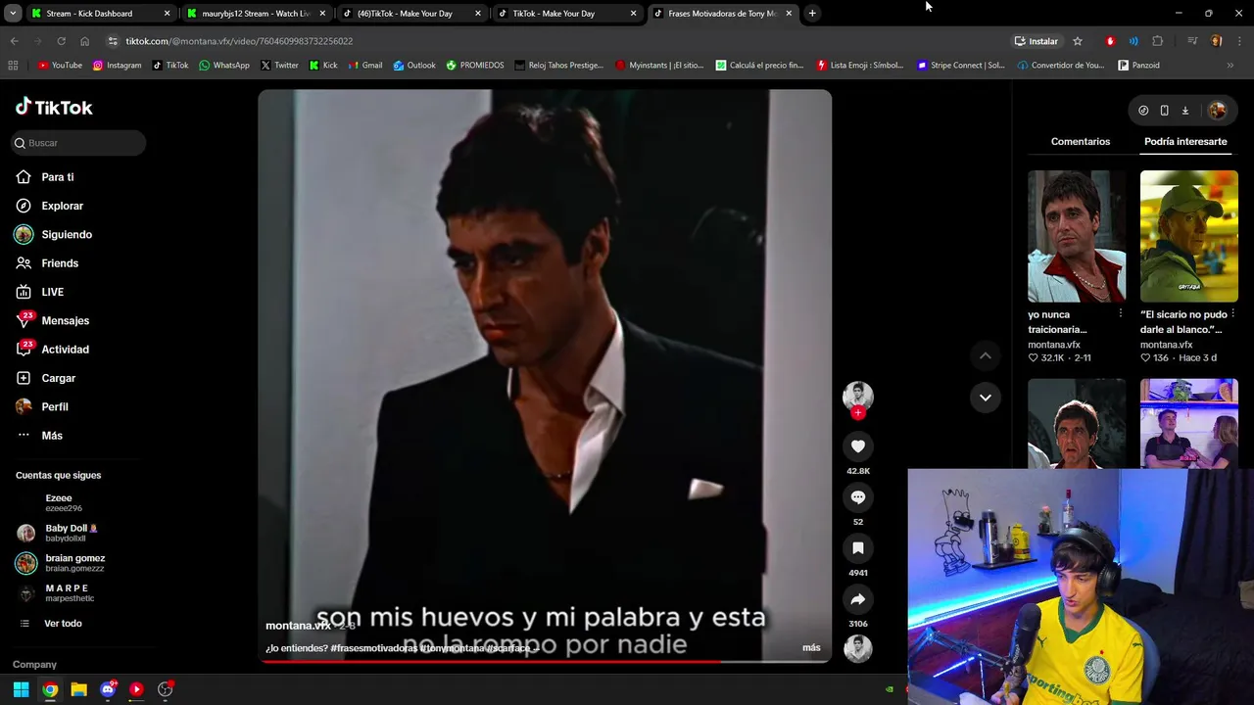Open the browser extensions puzzle icon
1254x705 pixels.
click(1157, 41)
